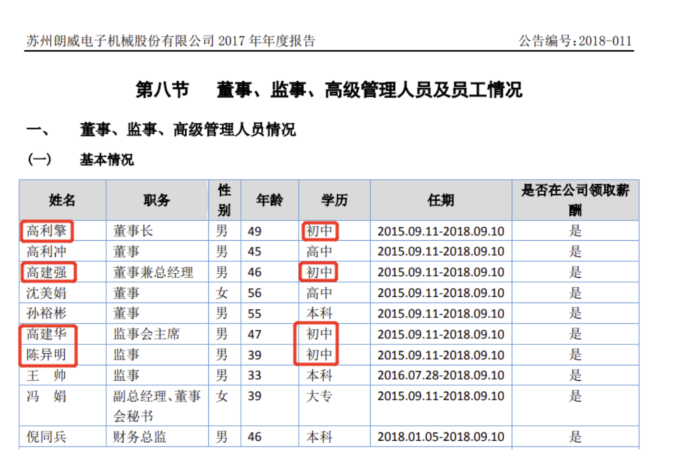673x468 pixels.
Task: Select the name 沈美娟
Action: pyautogui.click(x=47, y=293)
